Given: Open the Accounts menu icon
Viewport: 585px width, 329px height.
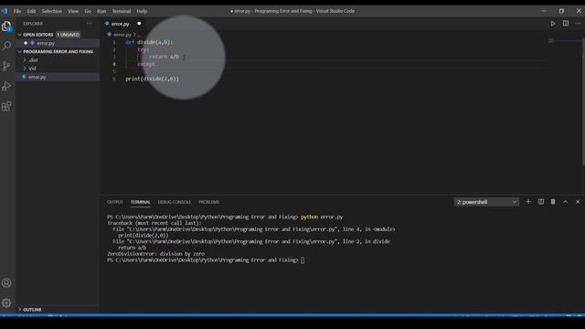Looking at the screenshot, I should pos(6,282).
